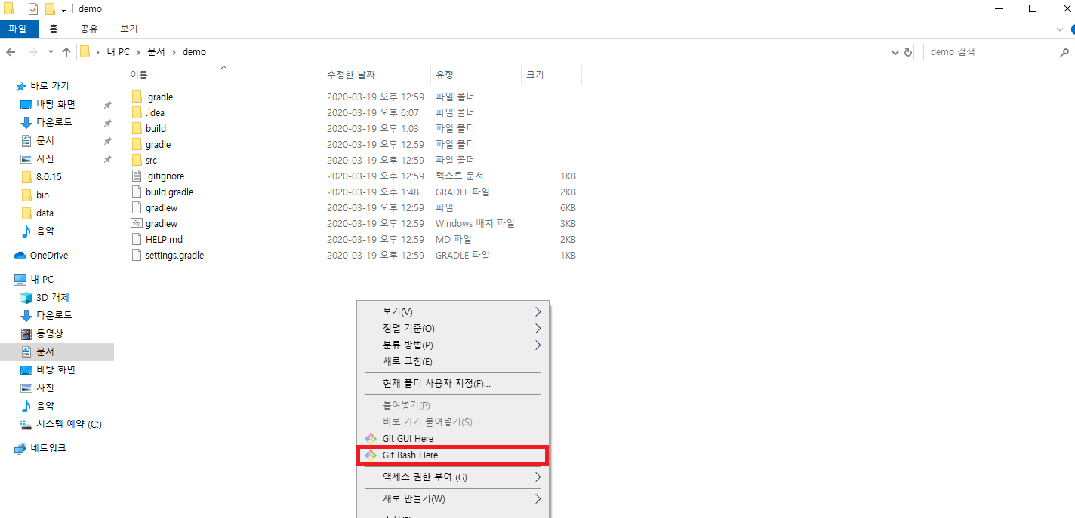Open the address bar history dropdown
The height and width of the screenshot is (518, 1075).
coord(895,52)
